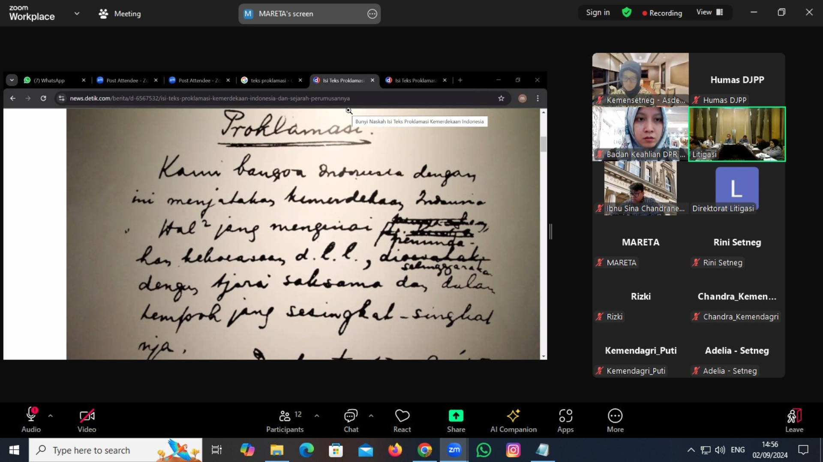
Task: Open volume control in system tray
Action: click(720, 450)
